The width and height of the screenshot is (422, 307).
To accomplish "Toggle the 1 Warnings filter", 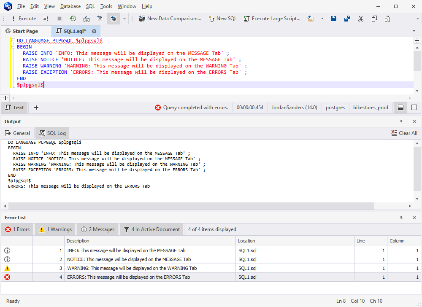I will click(x=55, y=229).
